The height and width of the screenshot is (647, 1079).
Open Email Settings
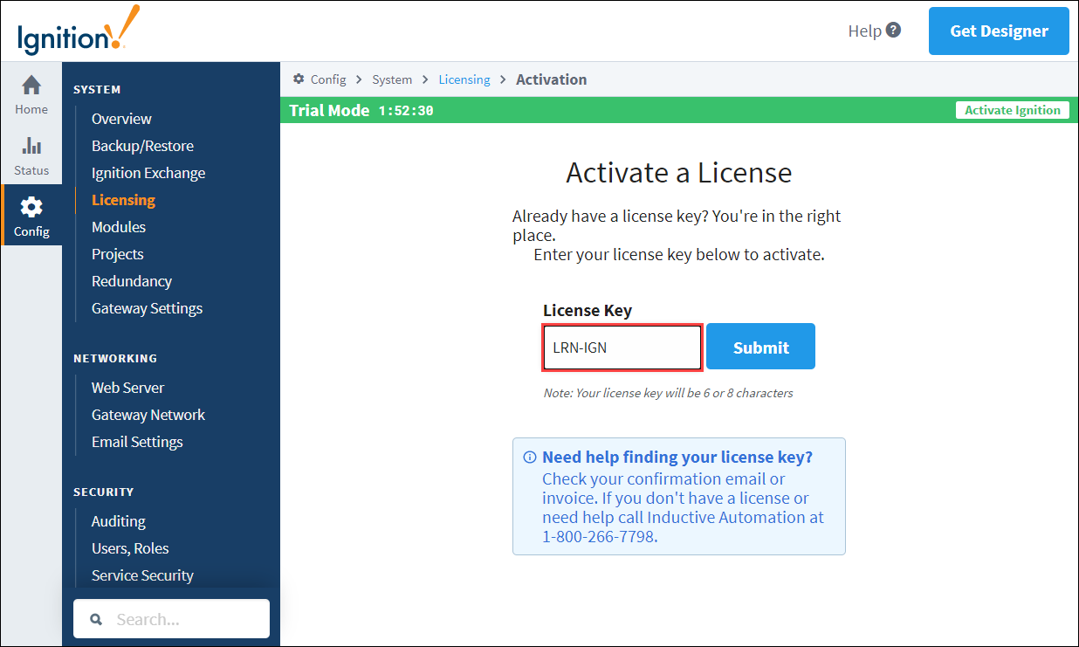[137, 442]
